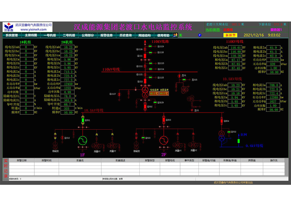Select isolator switch 1121 symbol
Viewport: 291px width, 206px height.
pos(145,75)
